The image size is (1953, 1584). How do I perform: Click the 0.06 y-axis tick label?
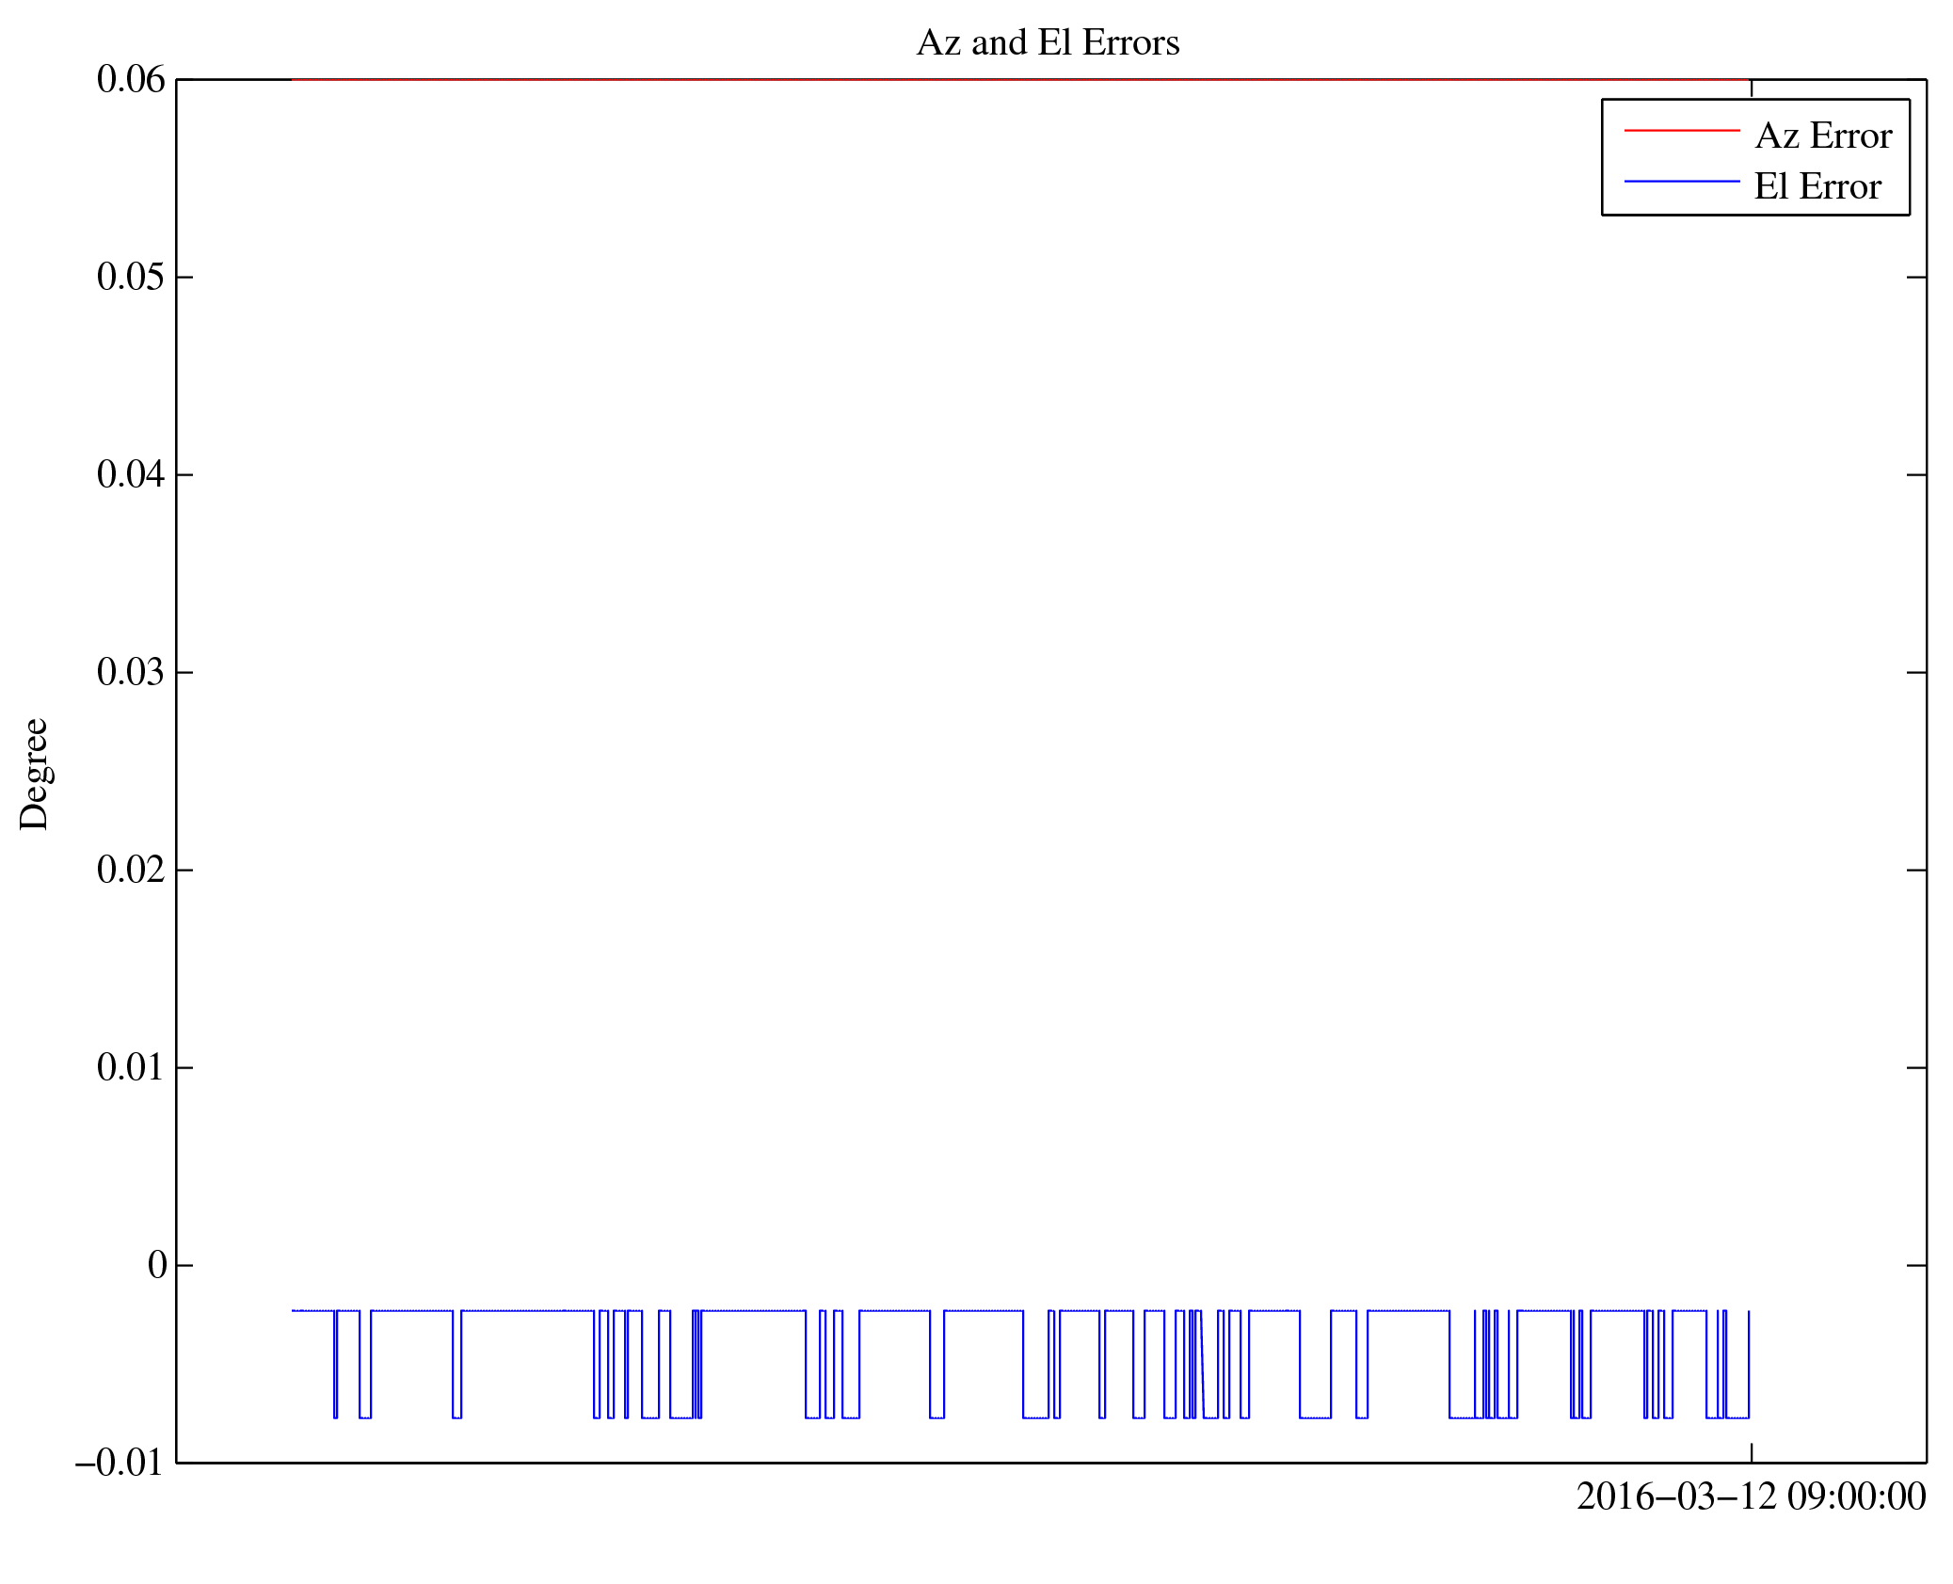(130, 79)
